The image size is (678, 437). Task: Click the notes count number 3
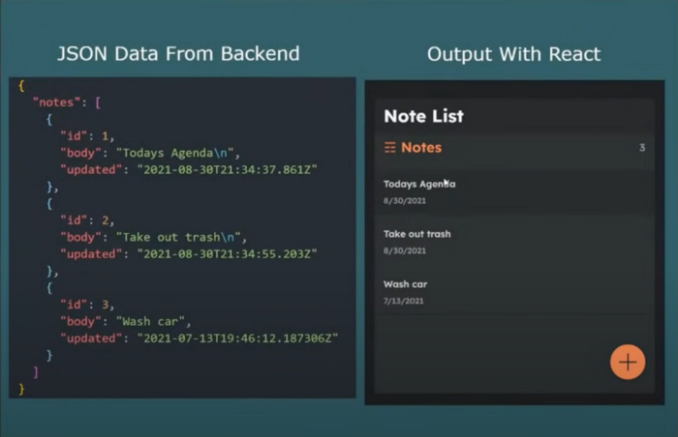click(x=641, y=148)
